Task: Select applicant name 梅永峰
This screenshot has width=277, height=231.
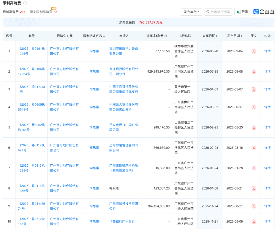Action: point(114,188)
